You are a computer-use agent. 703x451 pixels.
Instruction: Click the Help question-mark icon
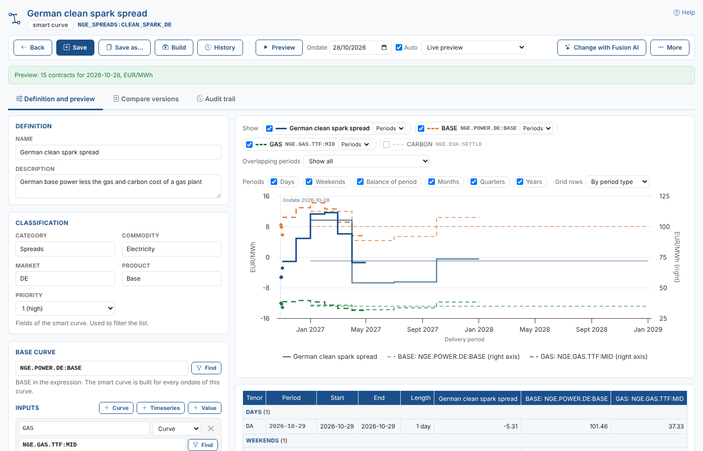point(677,13)
